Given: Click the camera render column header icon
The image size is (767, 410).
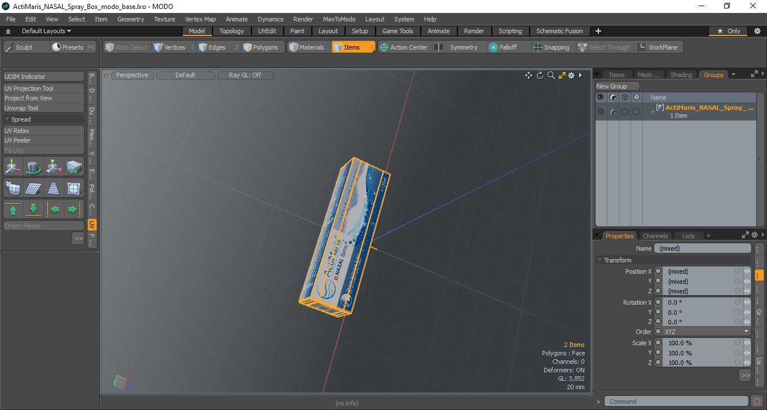Looking at the screenshot, I should pos(612,97).
